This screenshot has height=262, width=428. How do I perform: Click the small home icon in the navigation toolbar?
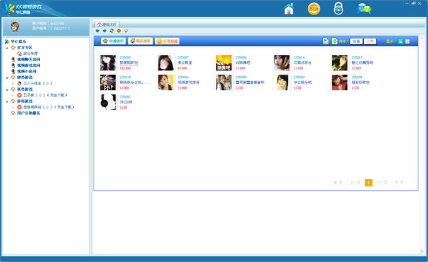[126, 31]
